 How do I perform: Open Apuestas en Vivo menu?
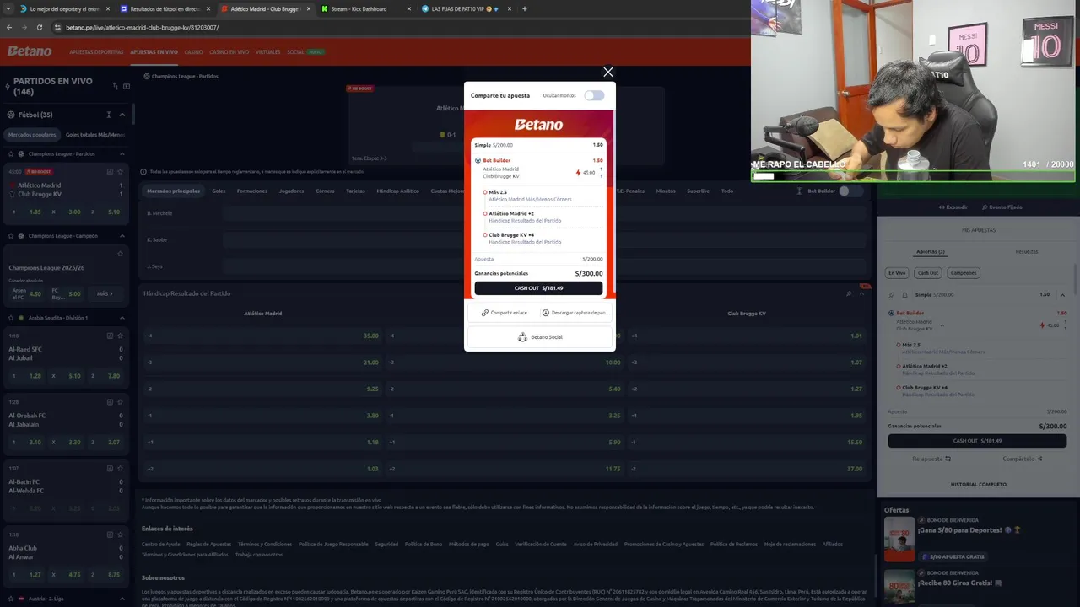click(154, 52)
